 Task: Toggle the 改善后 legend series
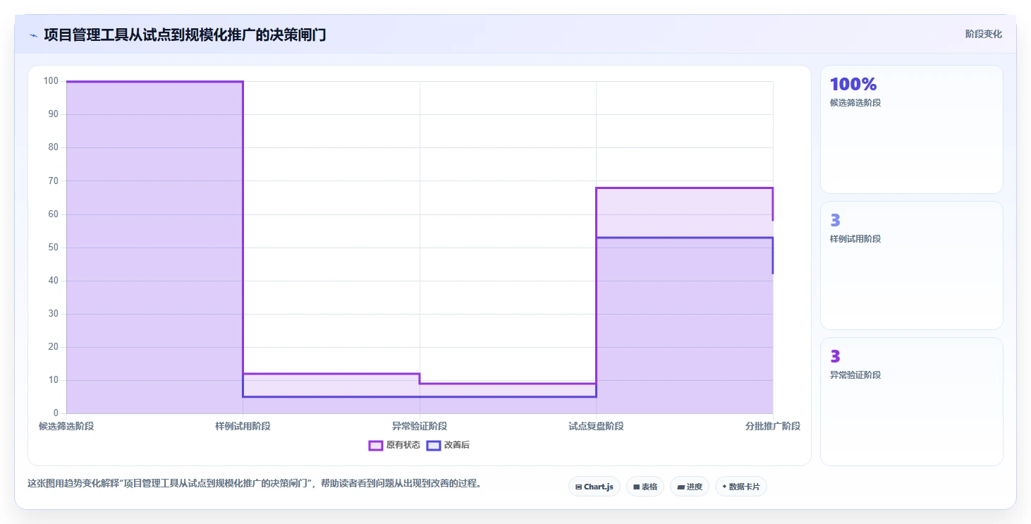click(449, 445)
